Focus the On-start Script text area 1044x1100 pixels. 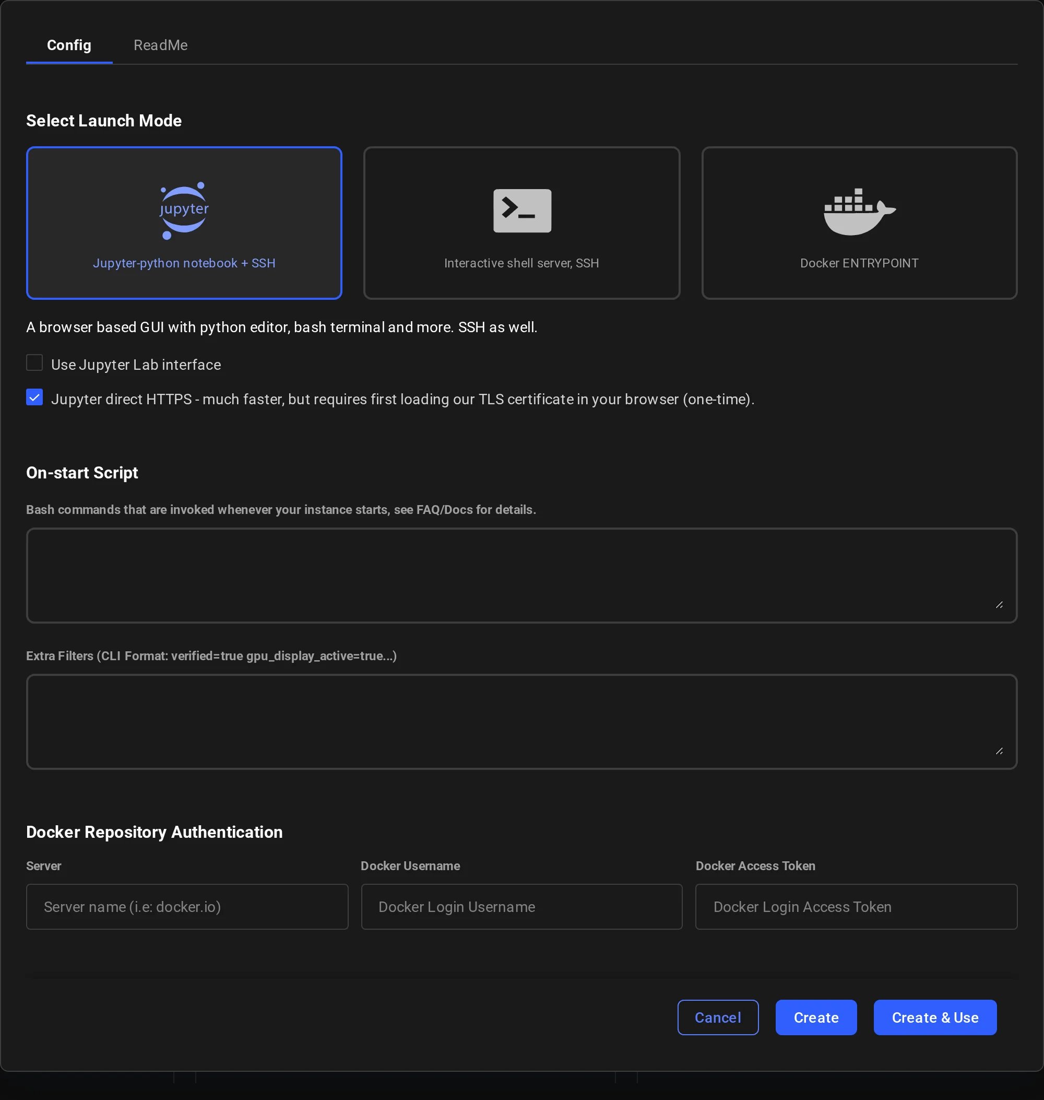[521, 576]
